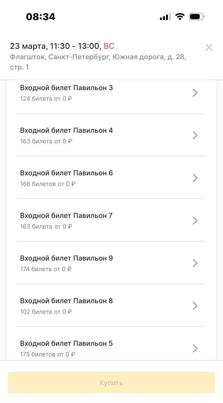Expand Павильон 8 ticket arrow
Image resolution: width=223 pixels, height=403 pixels.
click(x=195, y=306)
